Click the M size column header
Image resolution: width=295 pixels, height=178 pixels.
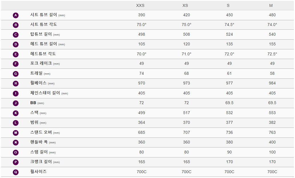point(271,6)
